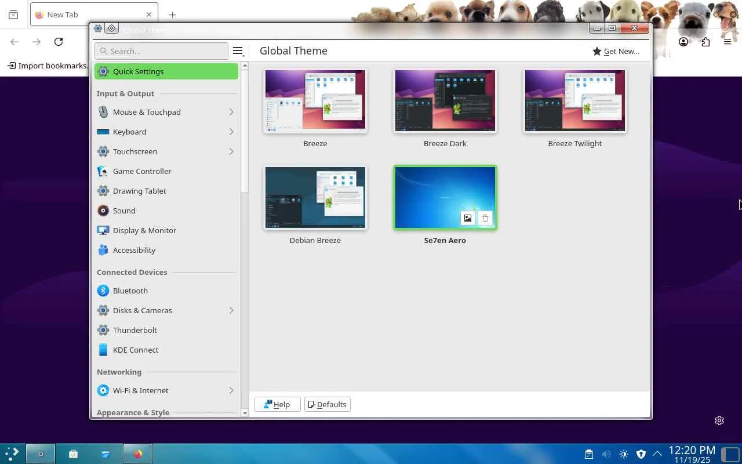
Task: Open the browser tab list button
Action: pos(13,14)
